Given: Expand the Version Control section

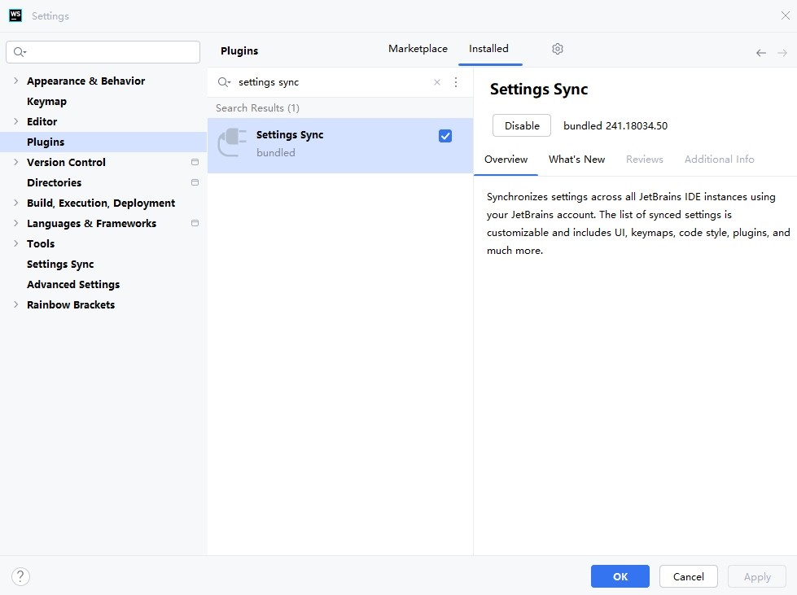Looking at the screenshot, I should click(x=15, y=162).
